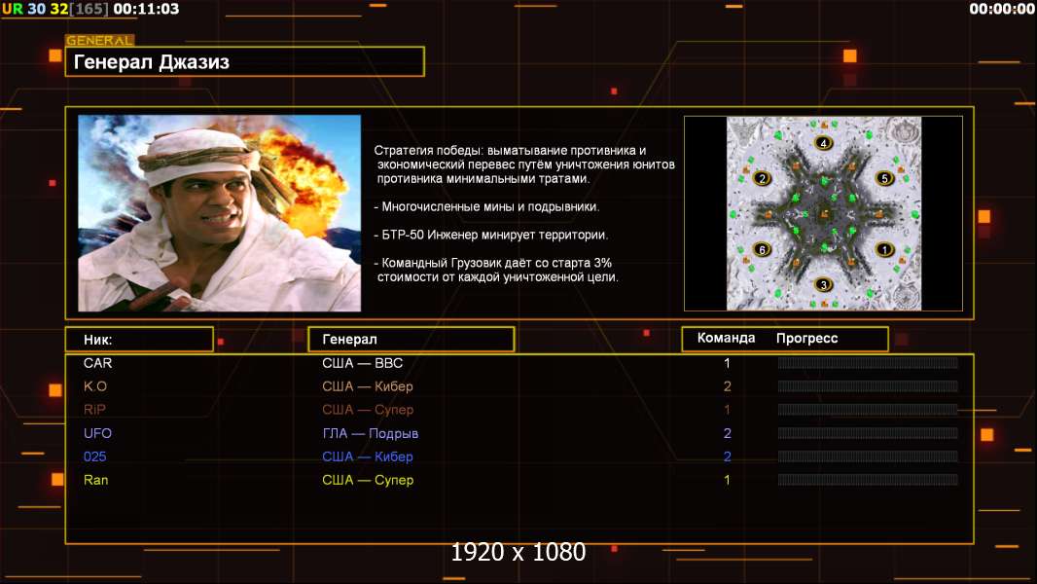Click the 00:11:03 timer in top bar

[x=146, y=9]
